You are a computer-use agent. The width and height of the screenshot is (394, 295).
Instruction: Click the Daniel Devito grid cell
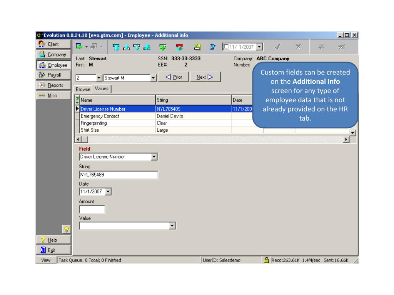(x=194, y=116)
